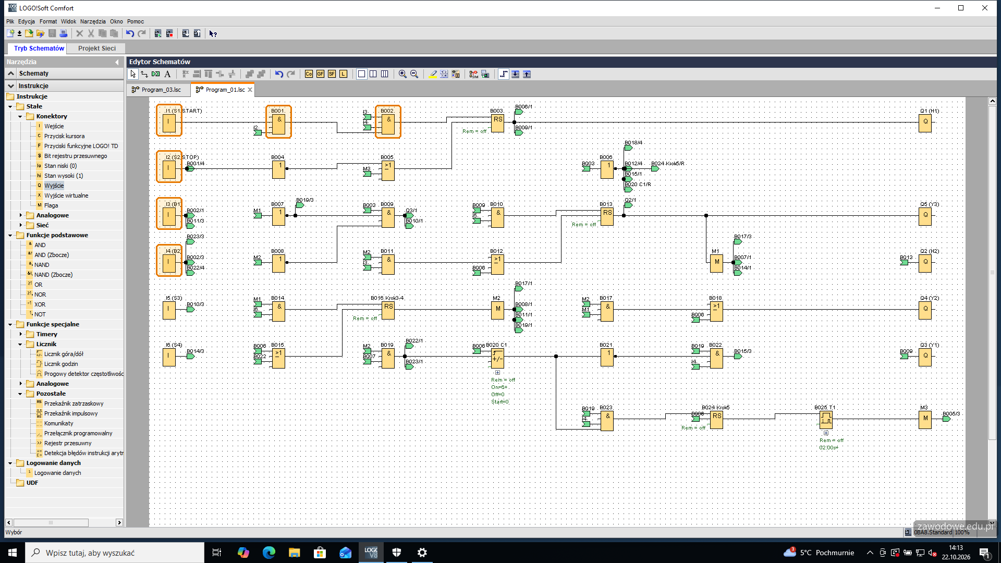Zoom out of the schematic
1001x563 pixels.
point(414,74)
